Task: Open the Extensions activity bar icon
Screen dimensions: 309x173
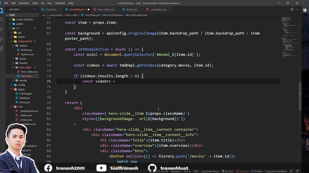Action: [1, 49]
